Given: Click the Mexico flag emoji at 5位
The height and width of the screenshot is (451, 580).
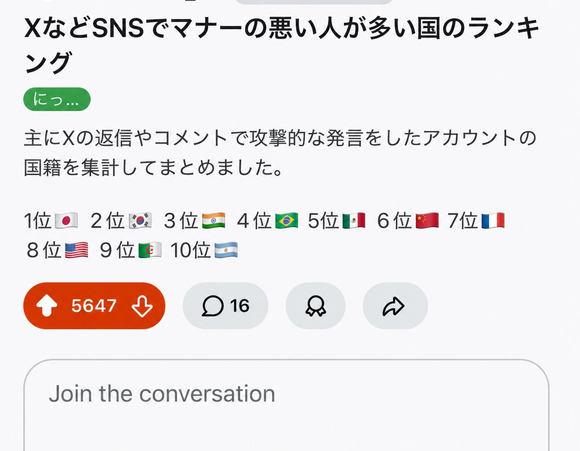Looking at the screenshot, I should pyautogui.click(x=354, y=221).
